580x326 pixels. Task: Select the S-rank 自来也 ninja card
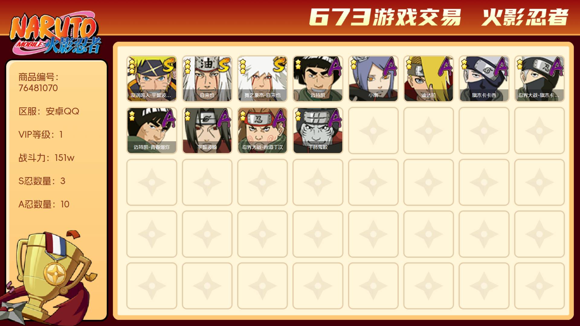point(207,78)
